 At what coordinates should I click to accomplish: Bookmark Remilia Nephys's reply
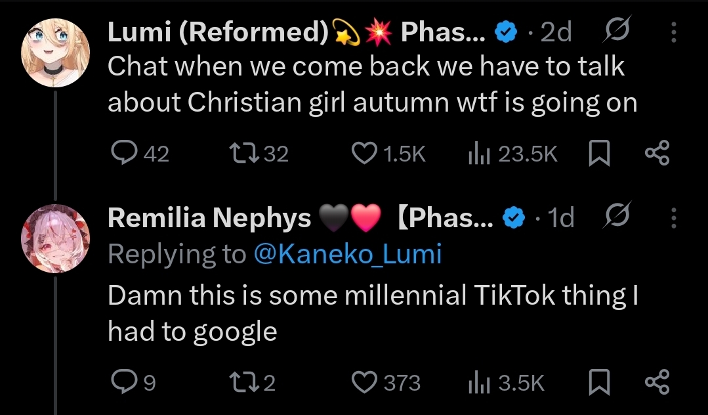tap(597, 382)
